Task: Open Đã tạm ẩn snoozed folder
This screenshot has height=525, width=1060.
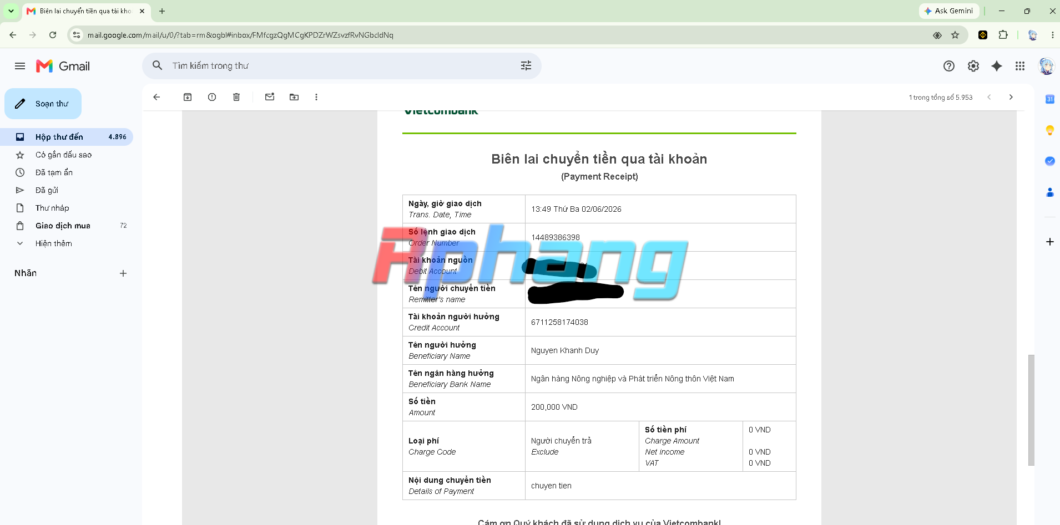Action: [x=67, y=172]
